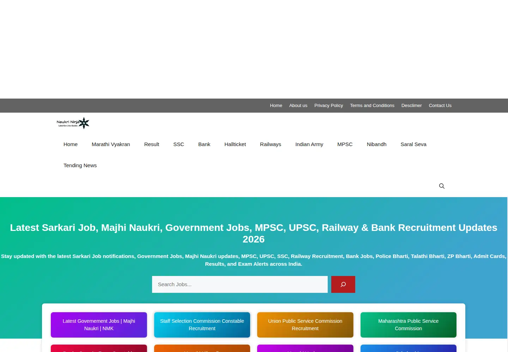Submit the job search with the red button
Image resolution: width=508 pixels, height=352 pixels.
(x=343, y=284)
